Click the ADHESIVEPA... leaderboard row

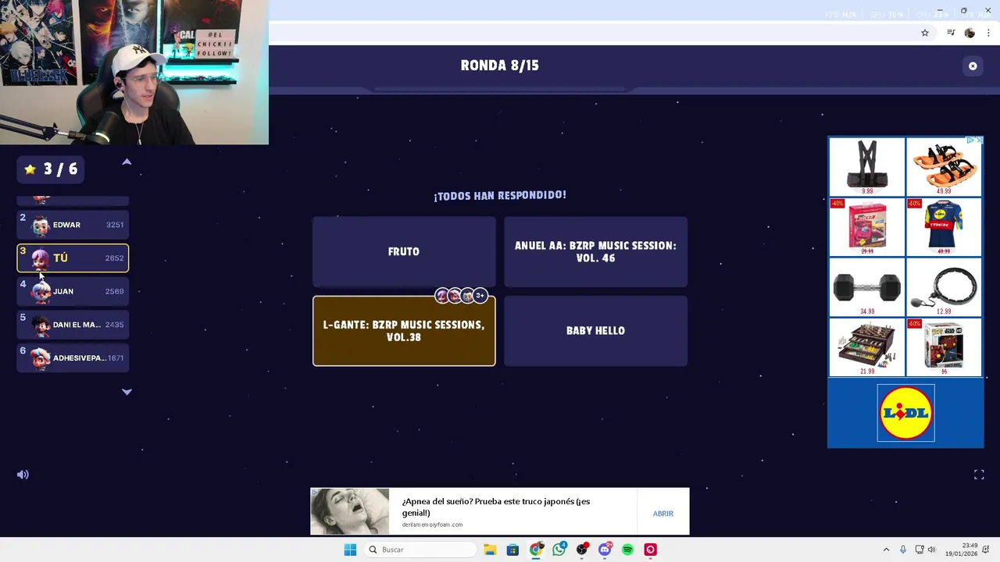point(73,358)
